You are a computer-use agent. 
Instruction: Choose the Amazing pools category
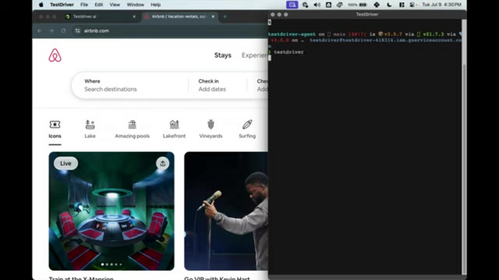(x=132, y=128)
